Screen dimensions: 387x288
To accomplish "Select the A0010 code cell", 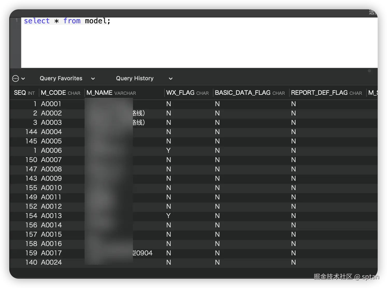I will (51, 188).
